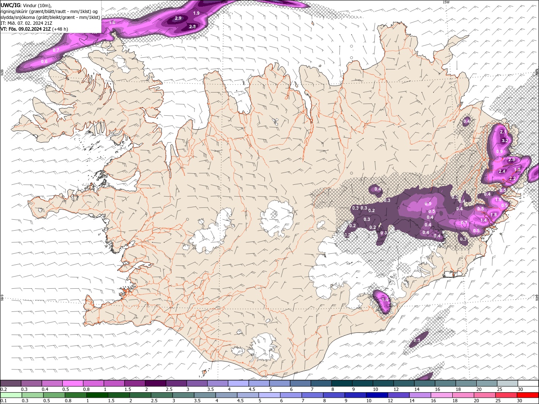Click the '+48 h' forecast offset text
This screenshot has width=539, height=404.
pos(60,29)
